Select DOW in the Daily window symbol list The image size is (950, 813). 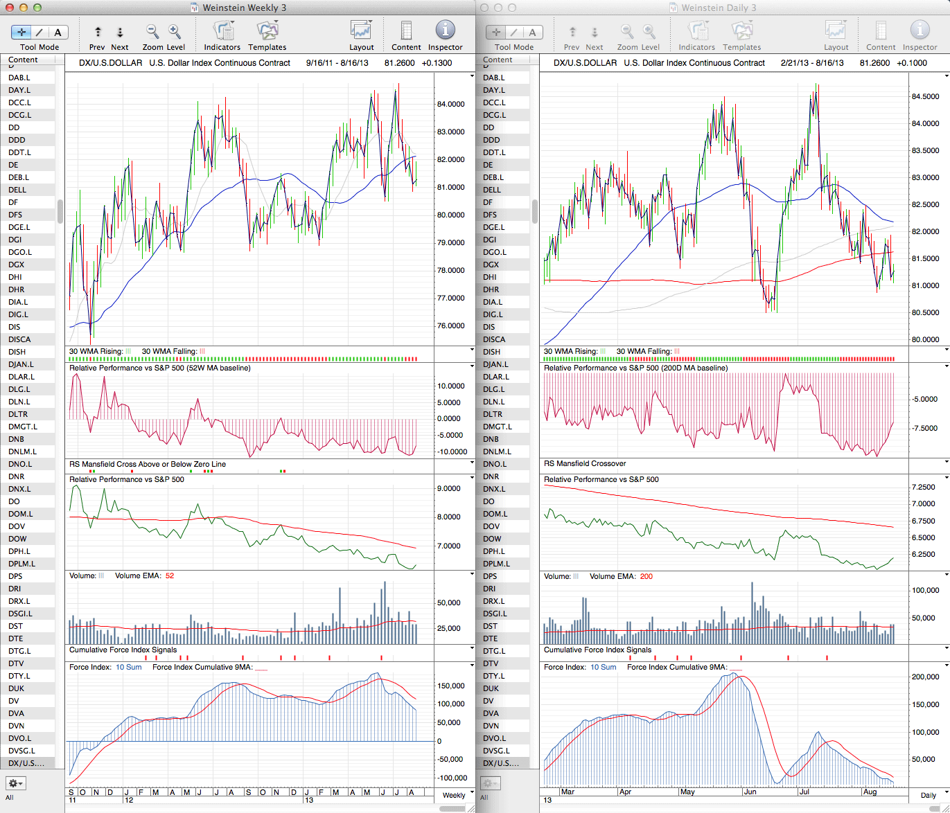coord(493,539)
